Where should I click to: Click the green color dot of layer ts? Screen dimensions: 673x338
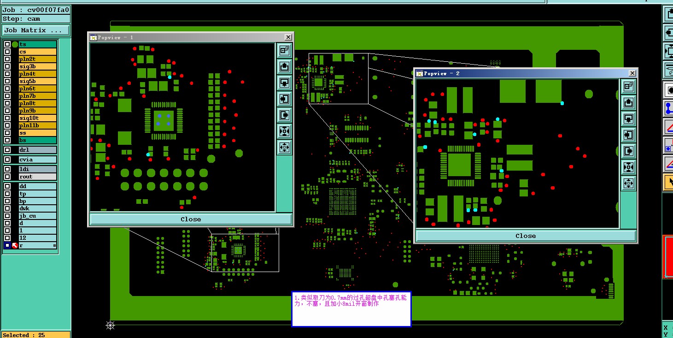click(15, 44)
